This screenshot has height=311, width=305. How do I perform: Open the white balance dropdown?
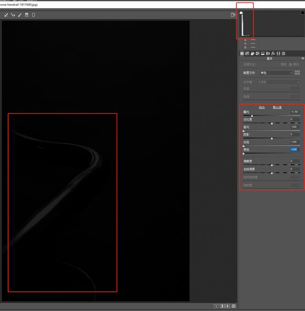point(278,82)
